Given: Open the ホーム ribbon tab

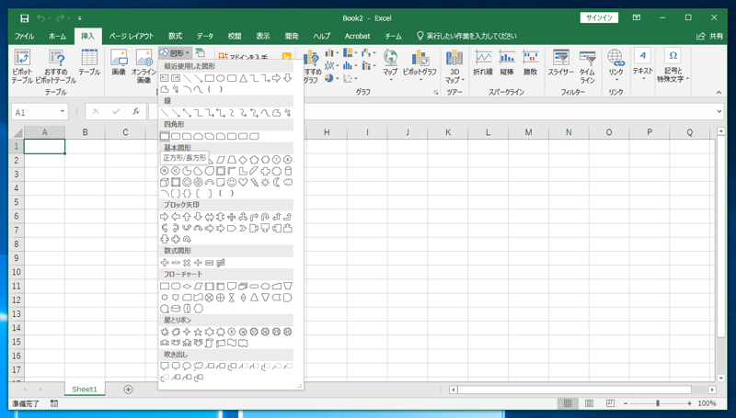Looking at the screenshot, I should point(57,36).
